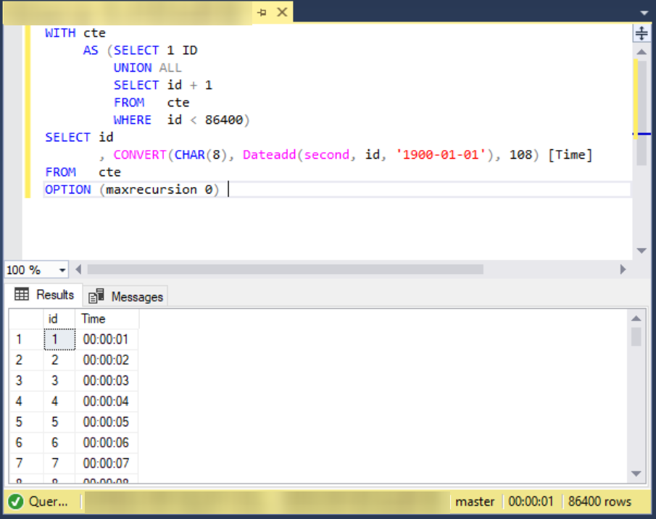Click the 86400 value in WHERE clause

click(x=224, y=120)
